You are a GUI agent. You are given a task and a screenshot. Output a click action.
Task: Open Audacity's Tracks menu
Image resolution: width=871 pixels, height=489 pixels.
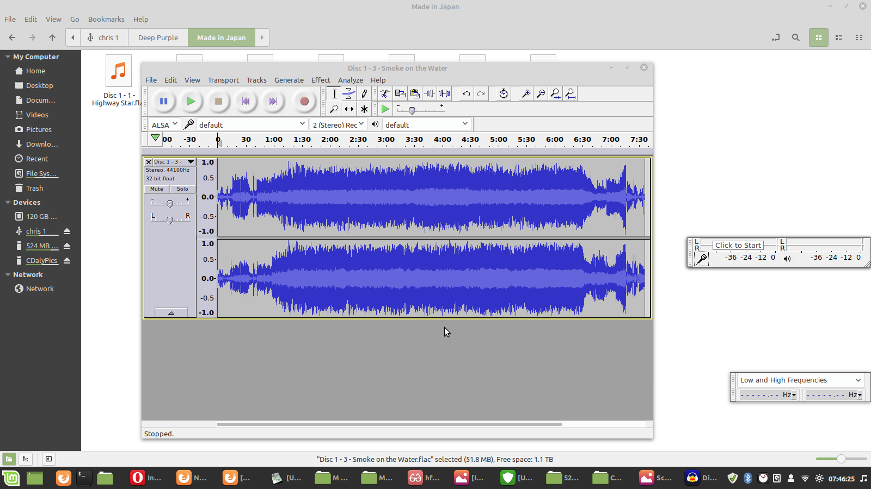(x=256, y=80)
